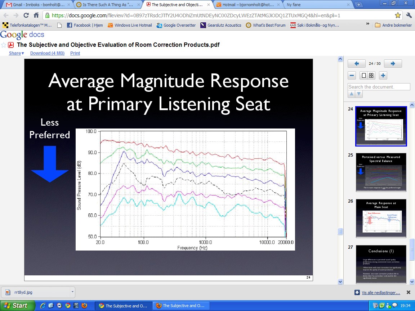Zoom out with the minus button

(x=352, y=76)
